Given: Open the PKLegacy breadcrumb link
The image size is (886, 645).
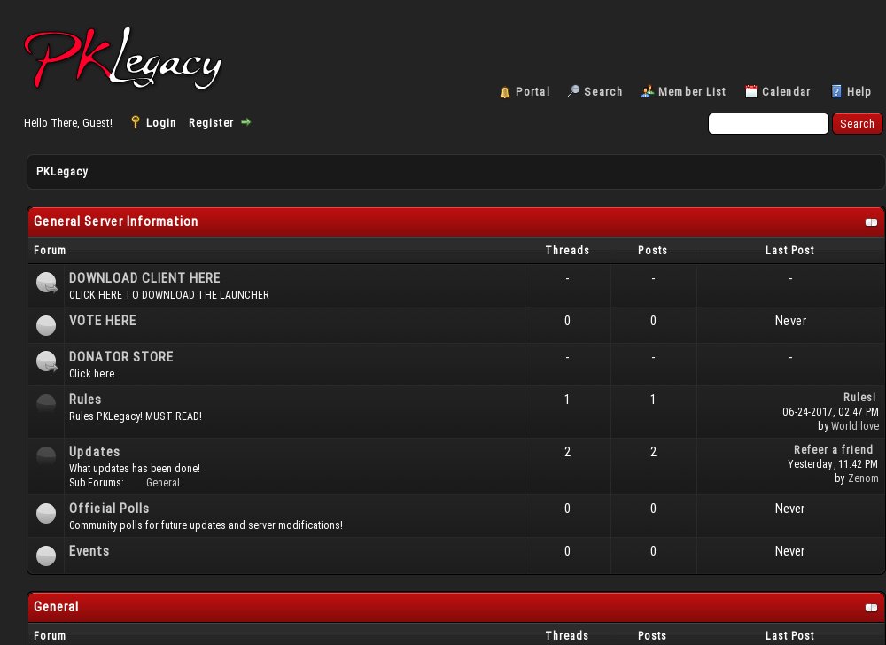Looking at the screenshot, I should click(x=62, y=171).
